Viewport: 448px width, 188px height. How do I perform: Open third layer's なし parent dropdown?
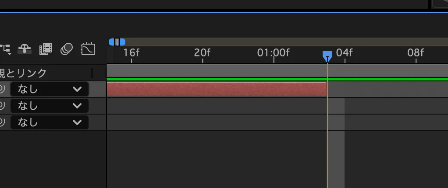click(50, 122)
